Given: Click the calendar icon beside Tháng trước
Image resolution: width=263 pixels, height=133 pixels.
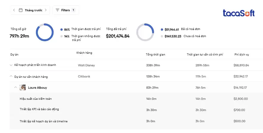Looking at the screenshot, I should coord(21,10).
